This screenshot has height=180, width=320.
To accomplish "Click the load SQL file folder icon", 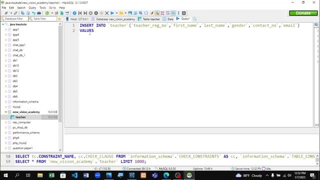I will click(121, 13).
